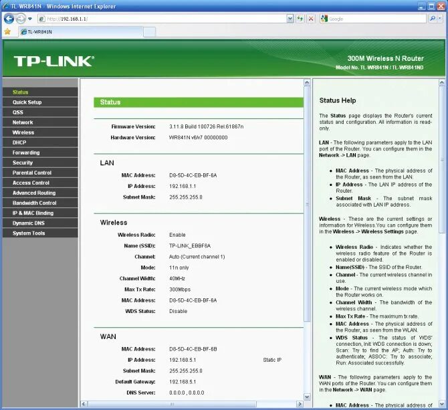Open the Forwarding menu item

[40, 152]
